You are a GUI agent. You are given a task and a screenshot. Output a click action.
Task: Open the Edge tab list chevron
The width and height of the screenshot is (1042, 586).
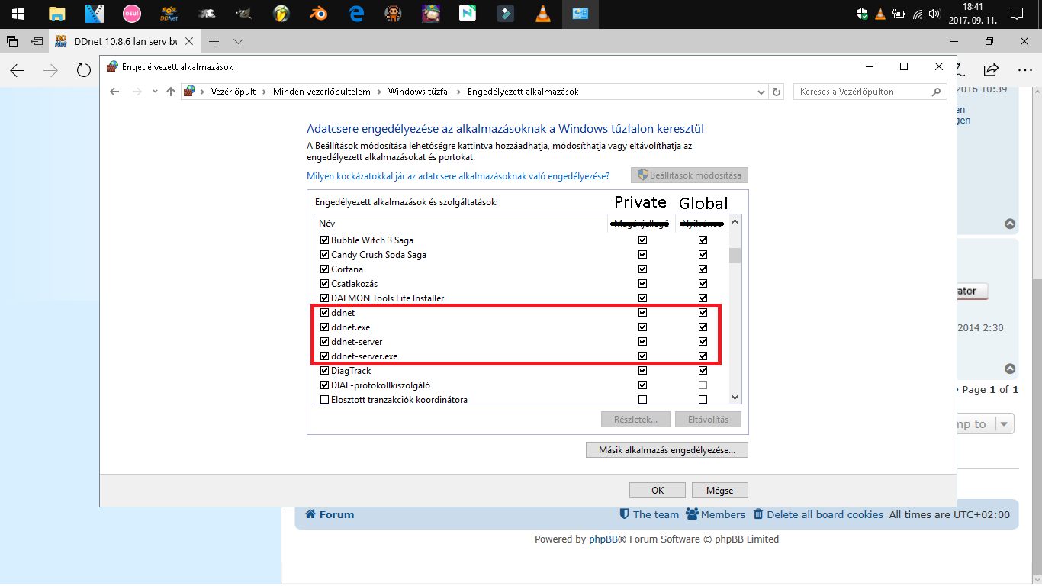[239, 41]
